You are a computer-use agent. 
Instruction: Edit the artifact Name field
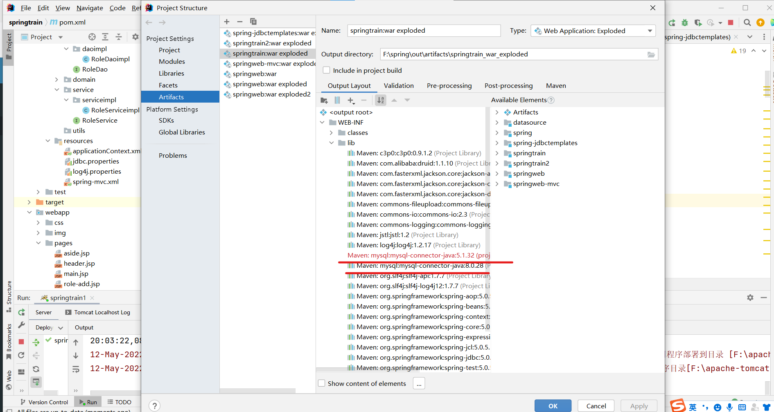tap(424, 31)
